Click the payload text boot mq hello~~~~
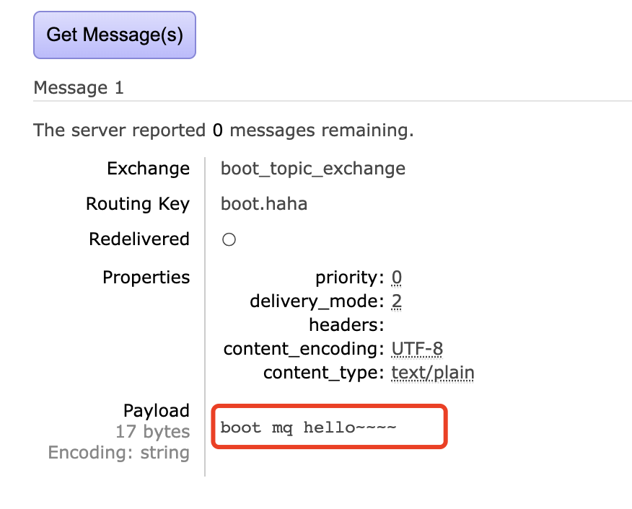The image size is (632, 509). [308, 428]
